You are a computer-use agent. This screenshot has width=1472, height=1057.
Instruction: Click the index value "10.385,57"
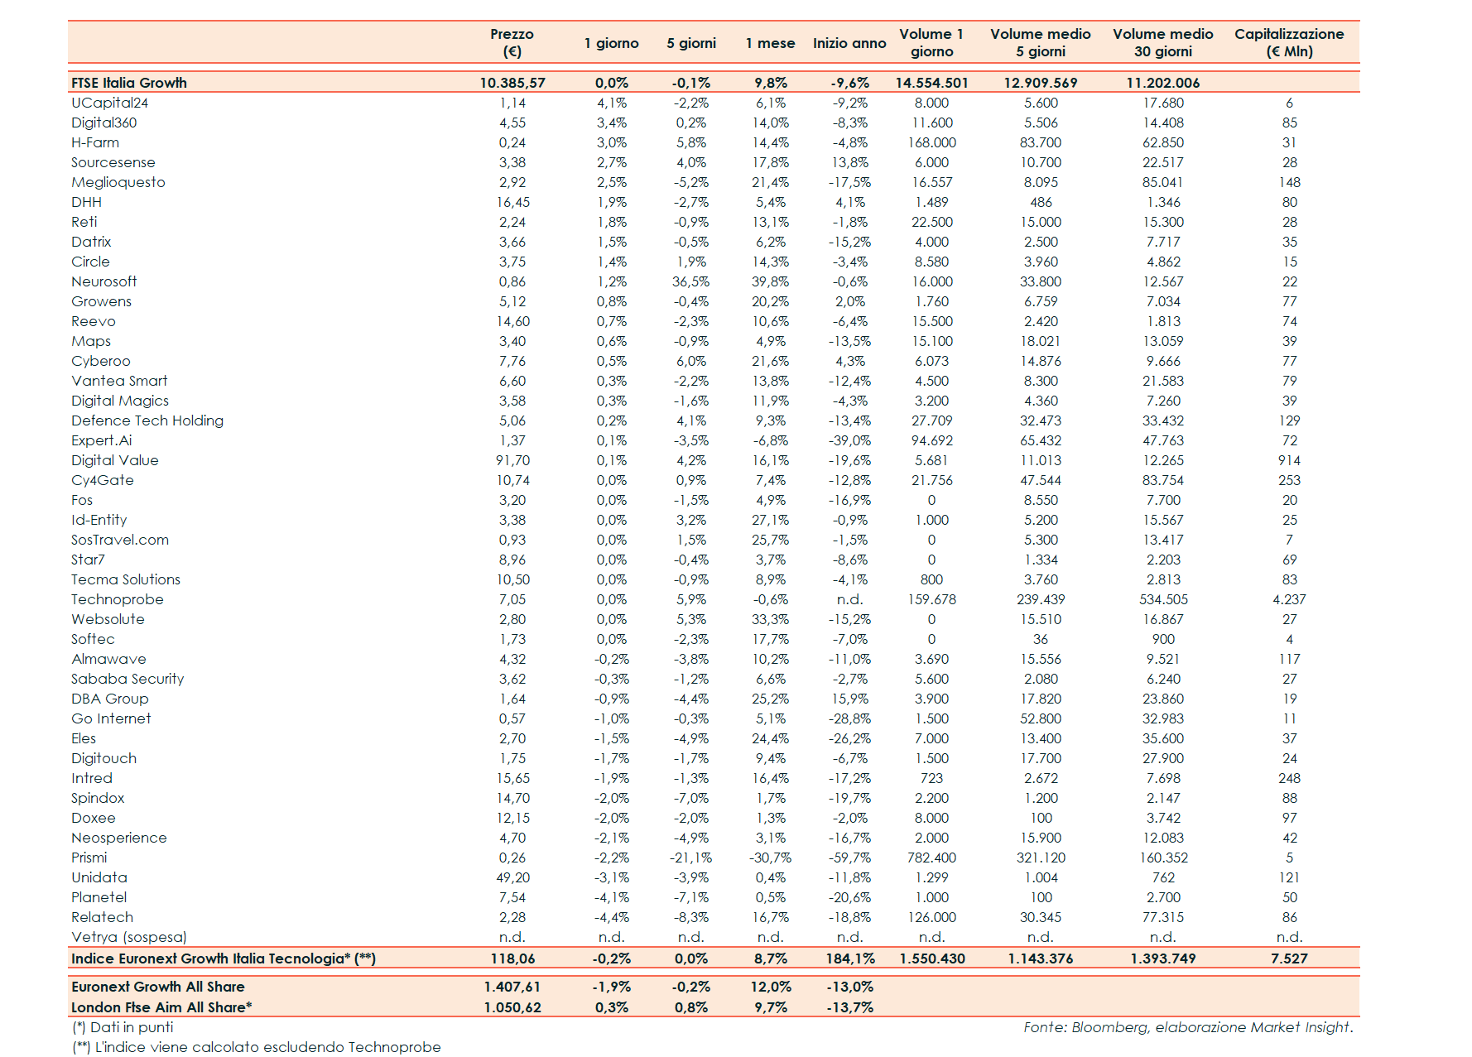[512, 83]
